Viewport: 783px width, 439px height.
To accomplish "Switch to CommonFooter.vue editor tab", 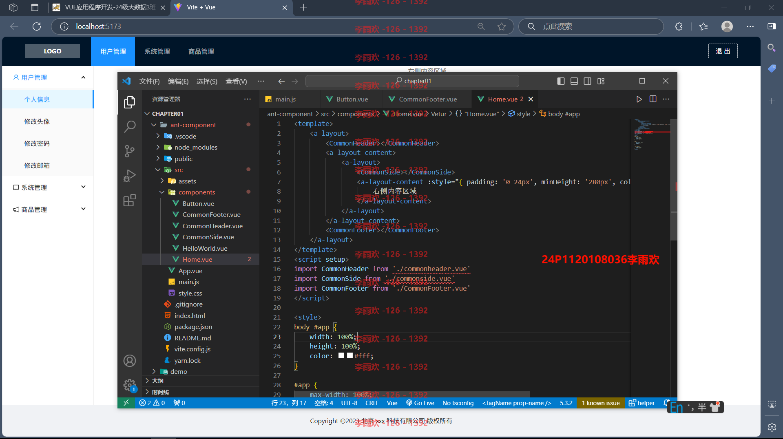I will 427,99.
